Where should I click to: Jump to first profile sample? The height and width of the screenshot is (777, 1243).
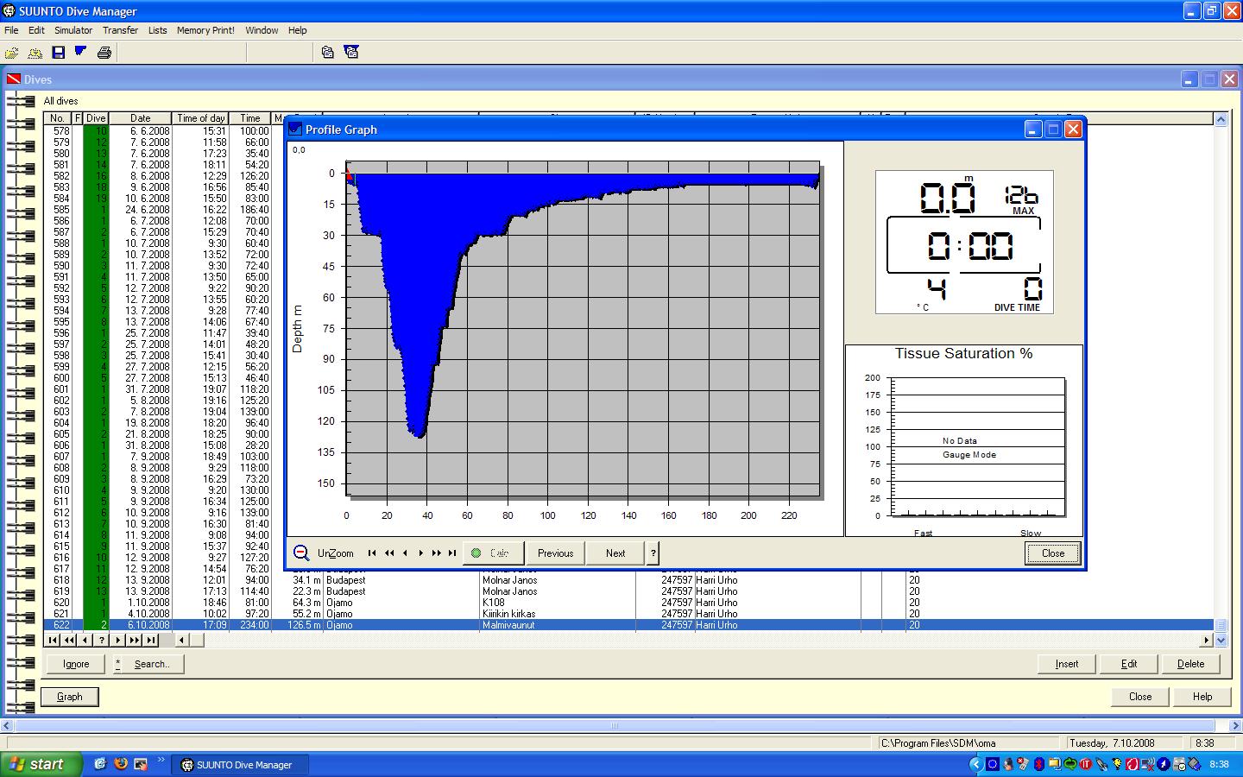click(372, 553)
